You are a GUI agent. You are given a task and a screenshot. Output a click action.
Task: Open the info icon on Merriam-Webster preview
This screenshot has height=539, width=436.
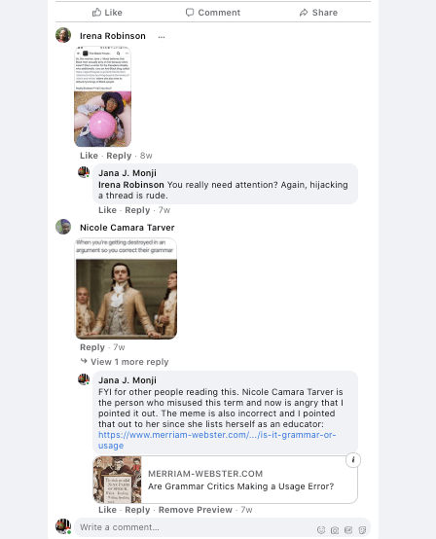353,460
